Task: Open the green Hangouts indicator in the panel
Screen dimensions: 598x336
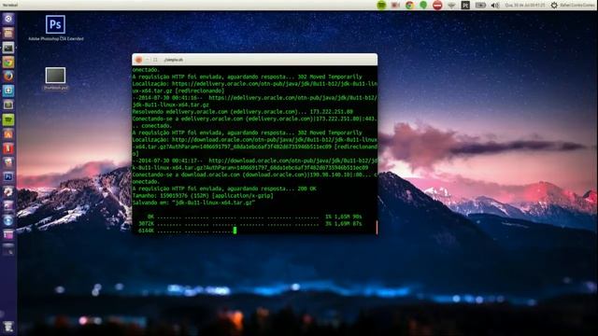Action: pyautogui.click(x=423, y=5)
